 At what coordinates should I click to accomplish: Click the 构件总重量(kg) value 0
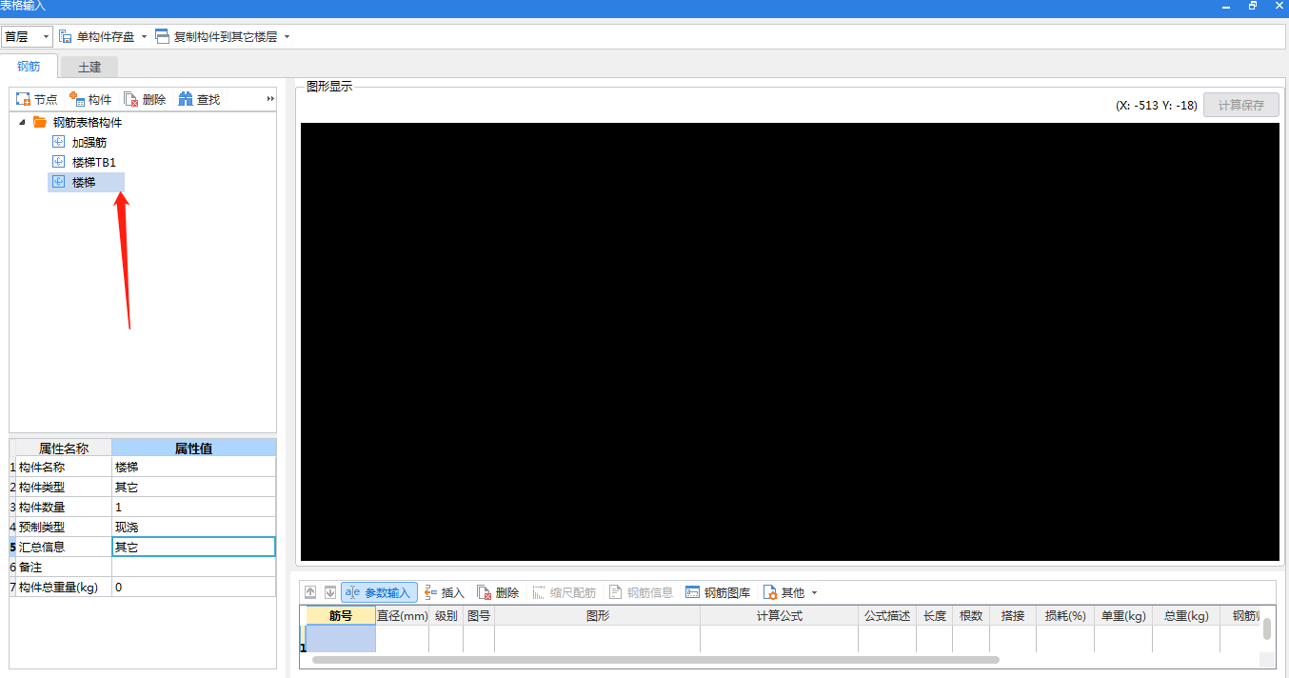coord(193,587)
